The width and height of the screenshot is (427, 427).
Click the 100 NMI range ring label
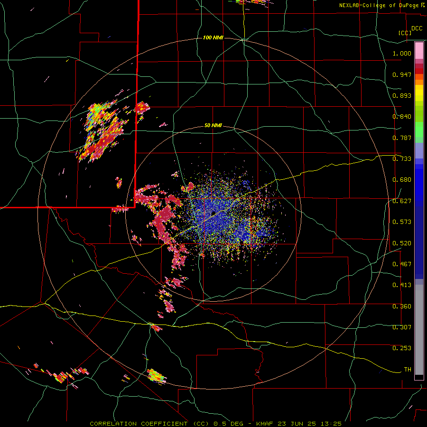click(x=213, y=37)
